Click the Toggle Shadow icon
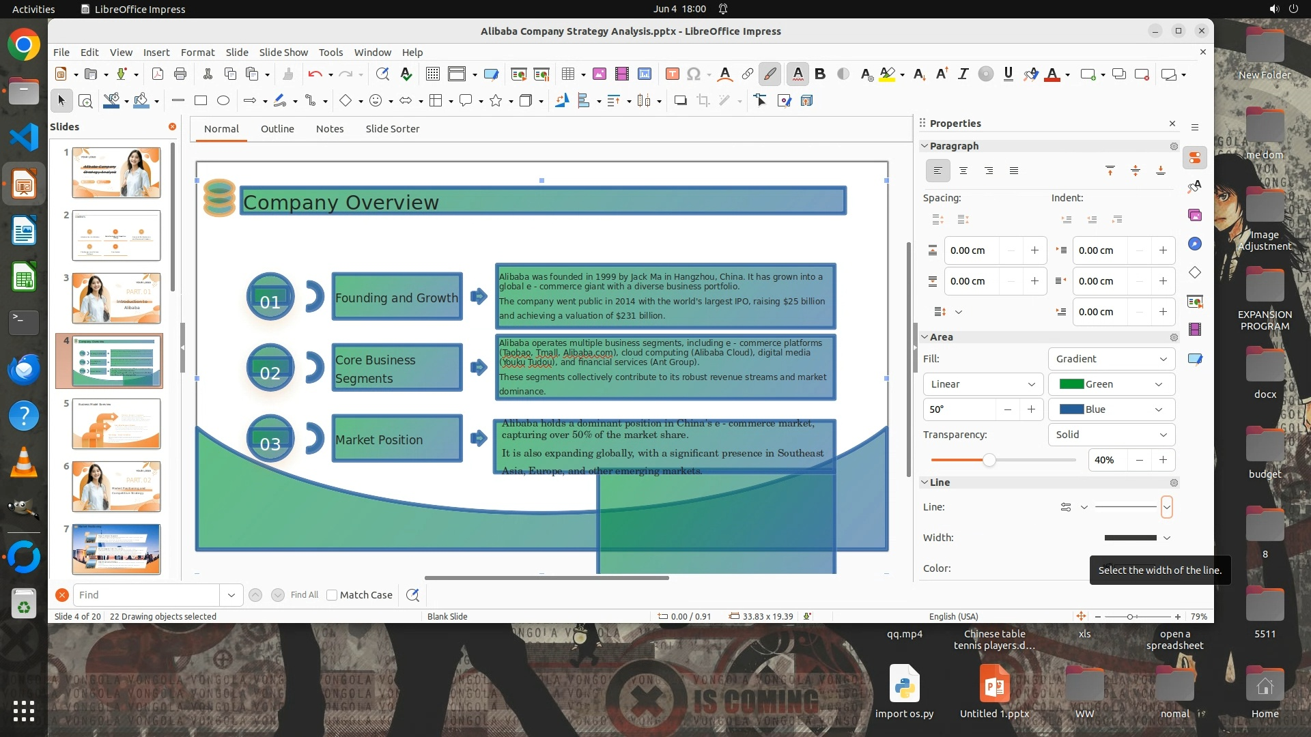Image resolution: width=1311 pixels, height=737 pixels. point(680,101)
